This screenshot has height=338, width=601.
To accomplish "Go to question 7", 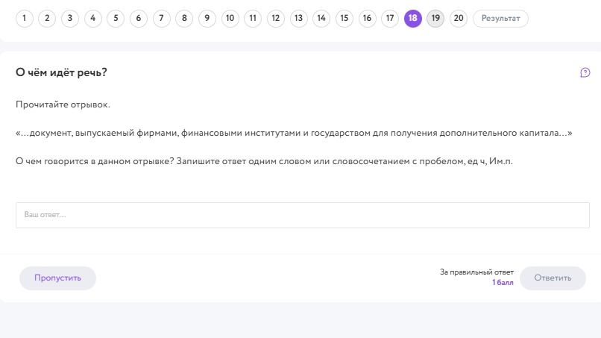I will (x=161, y=19).
